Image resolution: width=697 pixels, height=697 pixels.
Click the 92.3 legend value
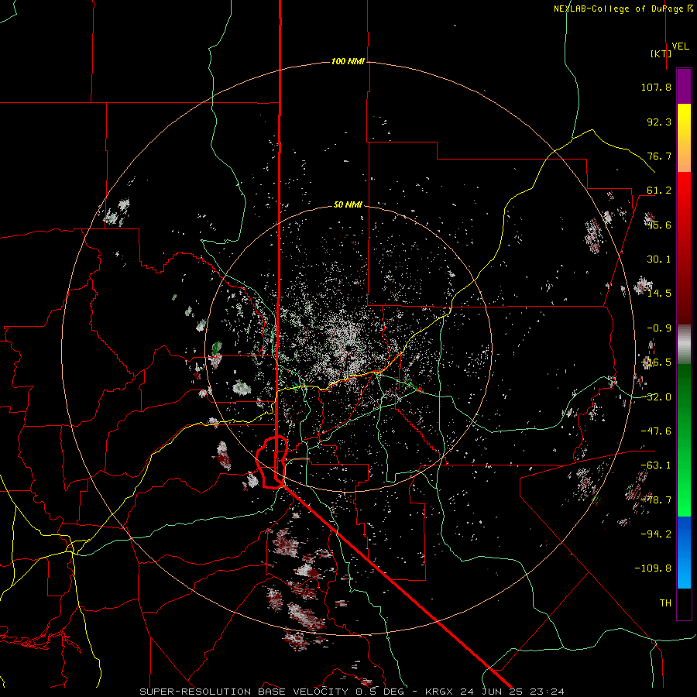659,122
